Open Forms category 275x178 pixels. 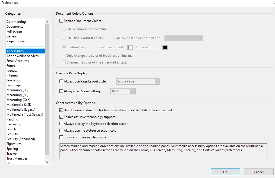tap(25, 66)
